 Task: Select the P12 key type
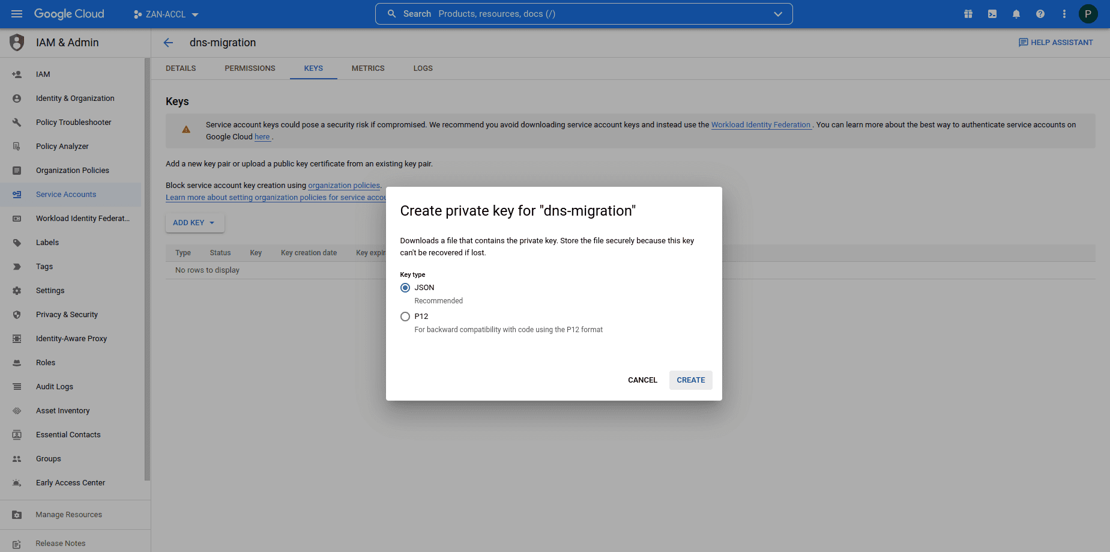click(405, 317)
